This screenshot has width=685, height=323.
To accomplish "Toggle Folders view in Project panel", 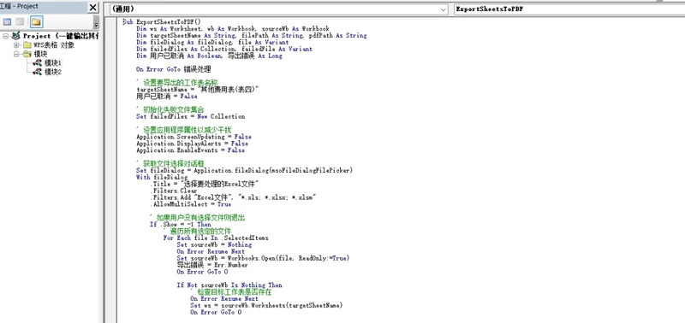I will pyautogui.click(x=36, y=22).
